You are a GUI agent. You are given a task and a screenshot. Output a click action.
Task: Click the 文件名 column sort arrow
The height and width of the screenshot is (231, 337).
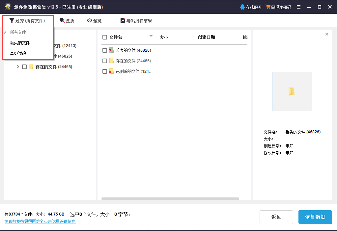[151, 36]
